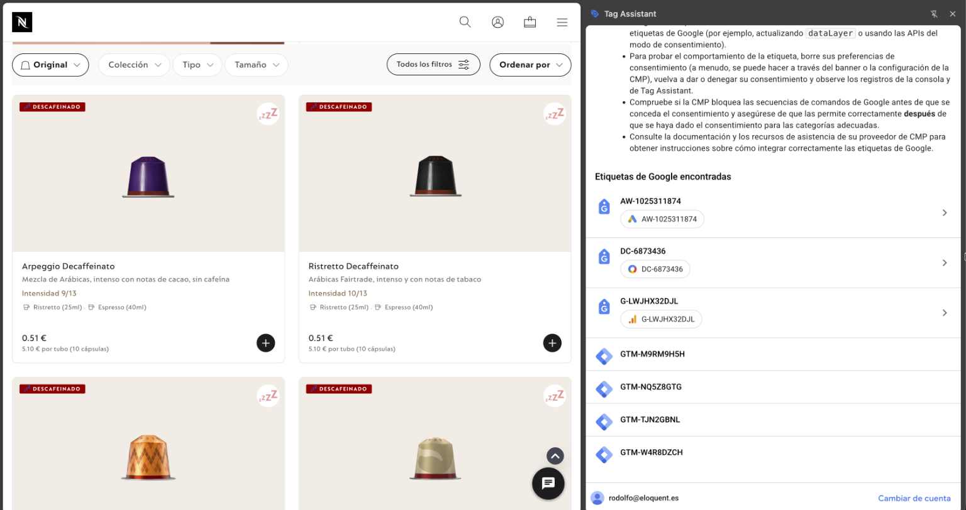Click the sleep badge on beige capsule card
The image size is (966, 510).
[555, 396]
